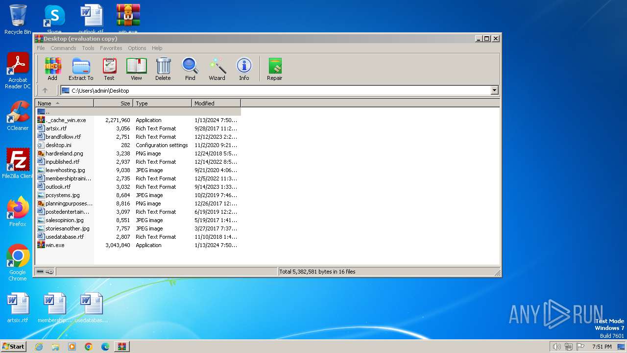Click the Find toolbar icon
The image size is (627, 353).
190,69
